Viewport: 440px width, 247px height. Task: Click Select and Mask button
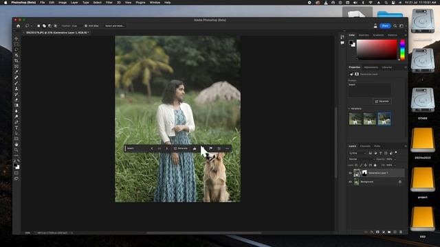[115, 26]
